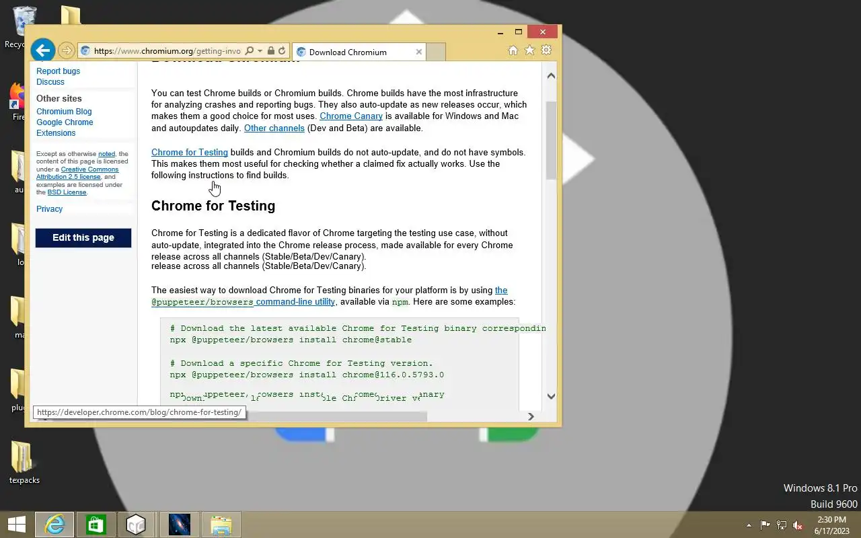The width and height of the screenshot is (861, 538).
Task: Open the Chrome for Testing link
Action: (190, 153)
